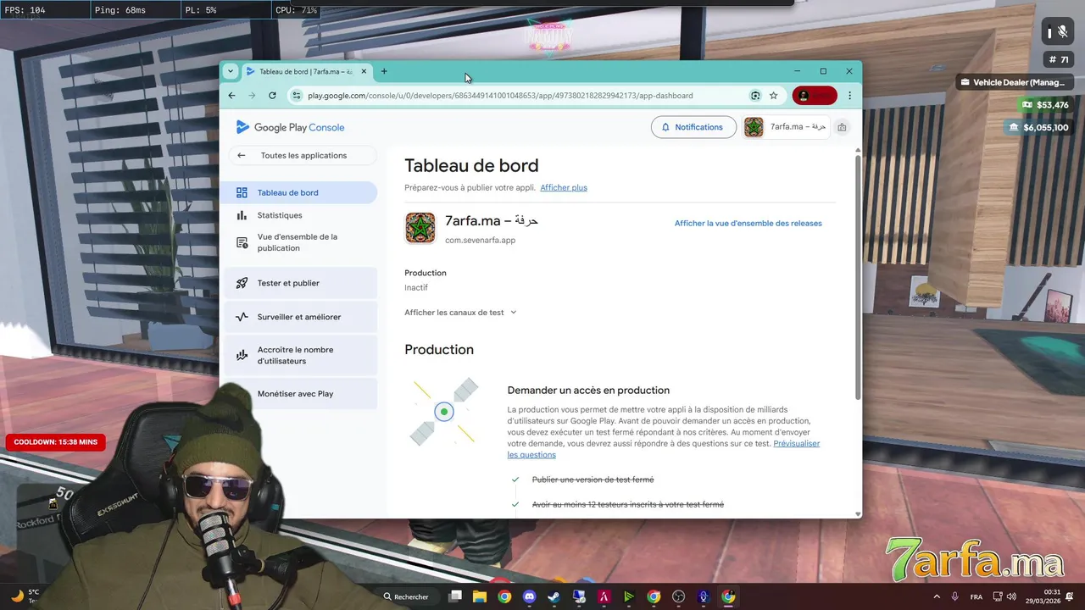The image size is (1085, 610).
Task: Click Publier une version de test fermé item
Action: pyautogui.click(x=593, y=480)
